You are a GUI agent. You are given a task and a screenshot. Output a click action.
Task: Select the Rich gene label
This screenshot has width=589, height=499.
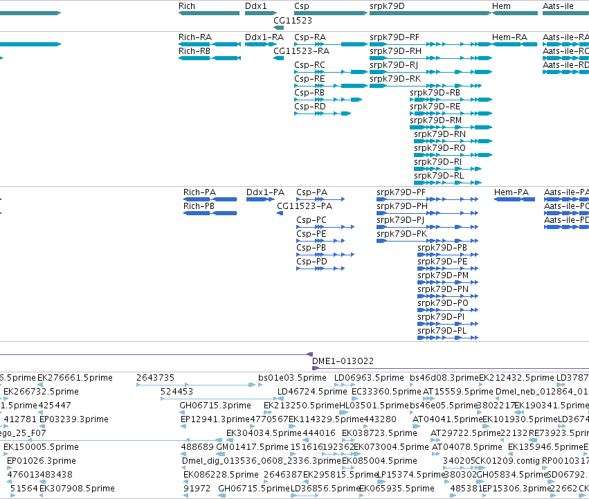point(187,6)
